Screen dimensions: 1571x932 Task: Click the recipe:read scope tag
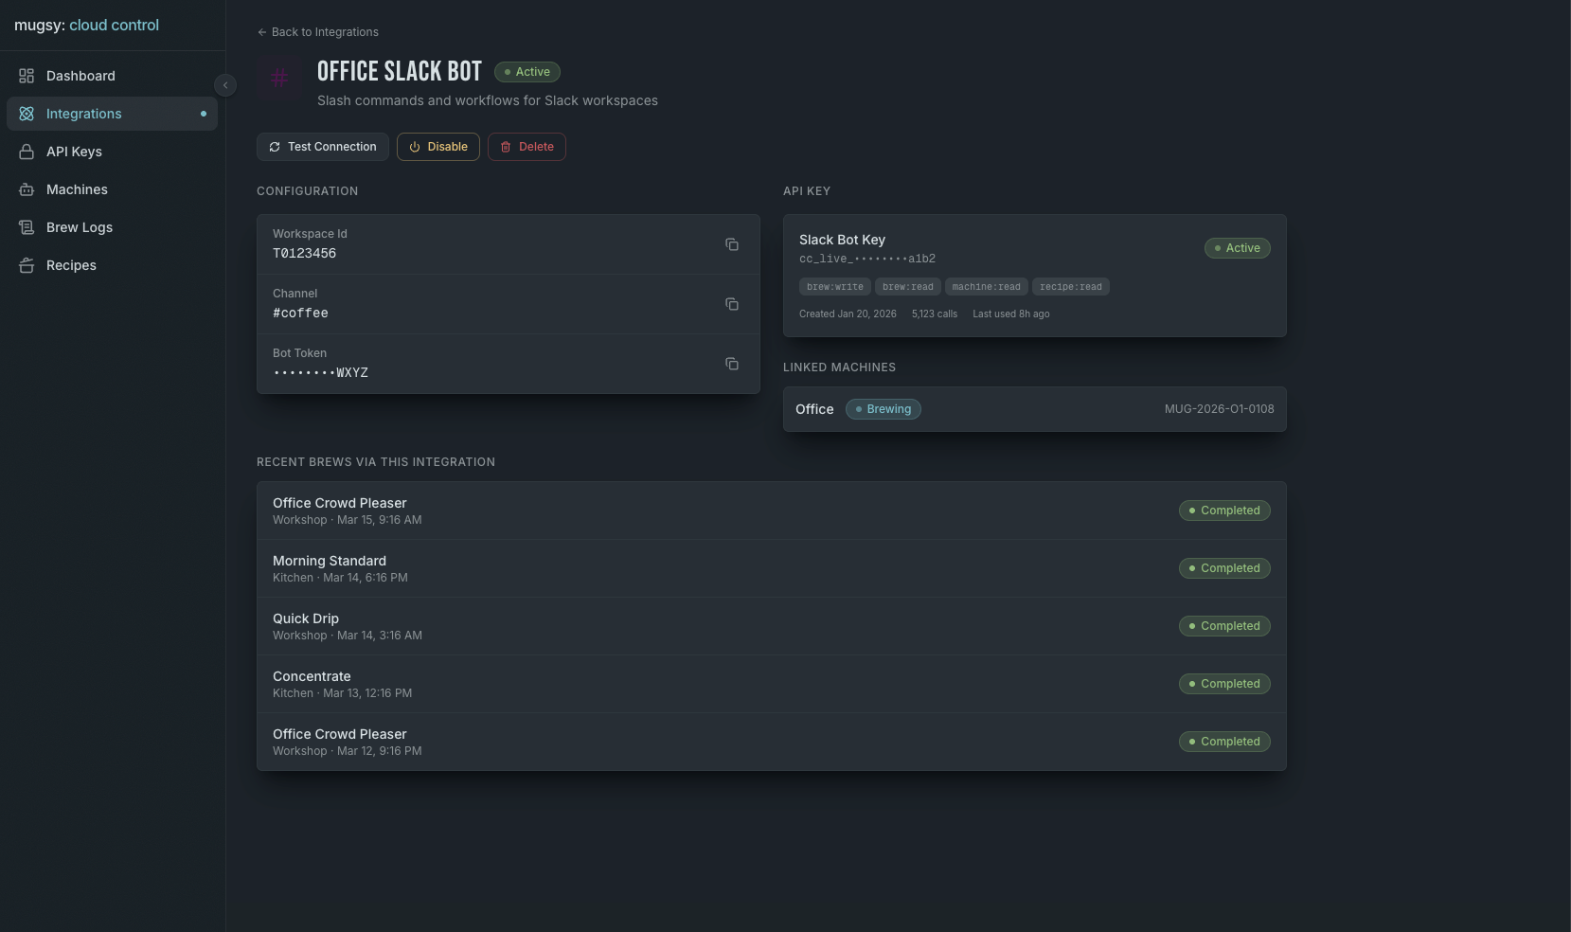tap(1071, 287)
